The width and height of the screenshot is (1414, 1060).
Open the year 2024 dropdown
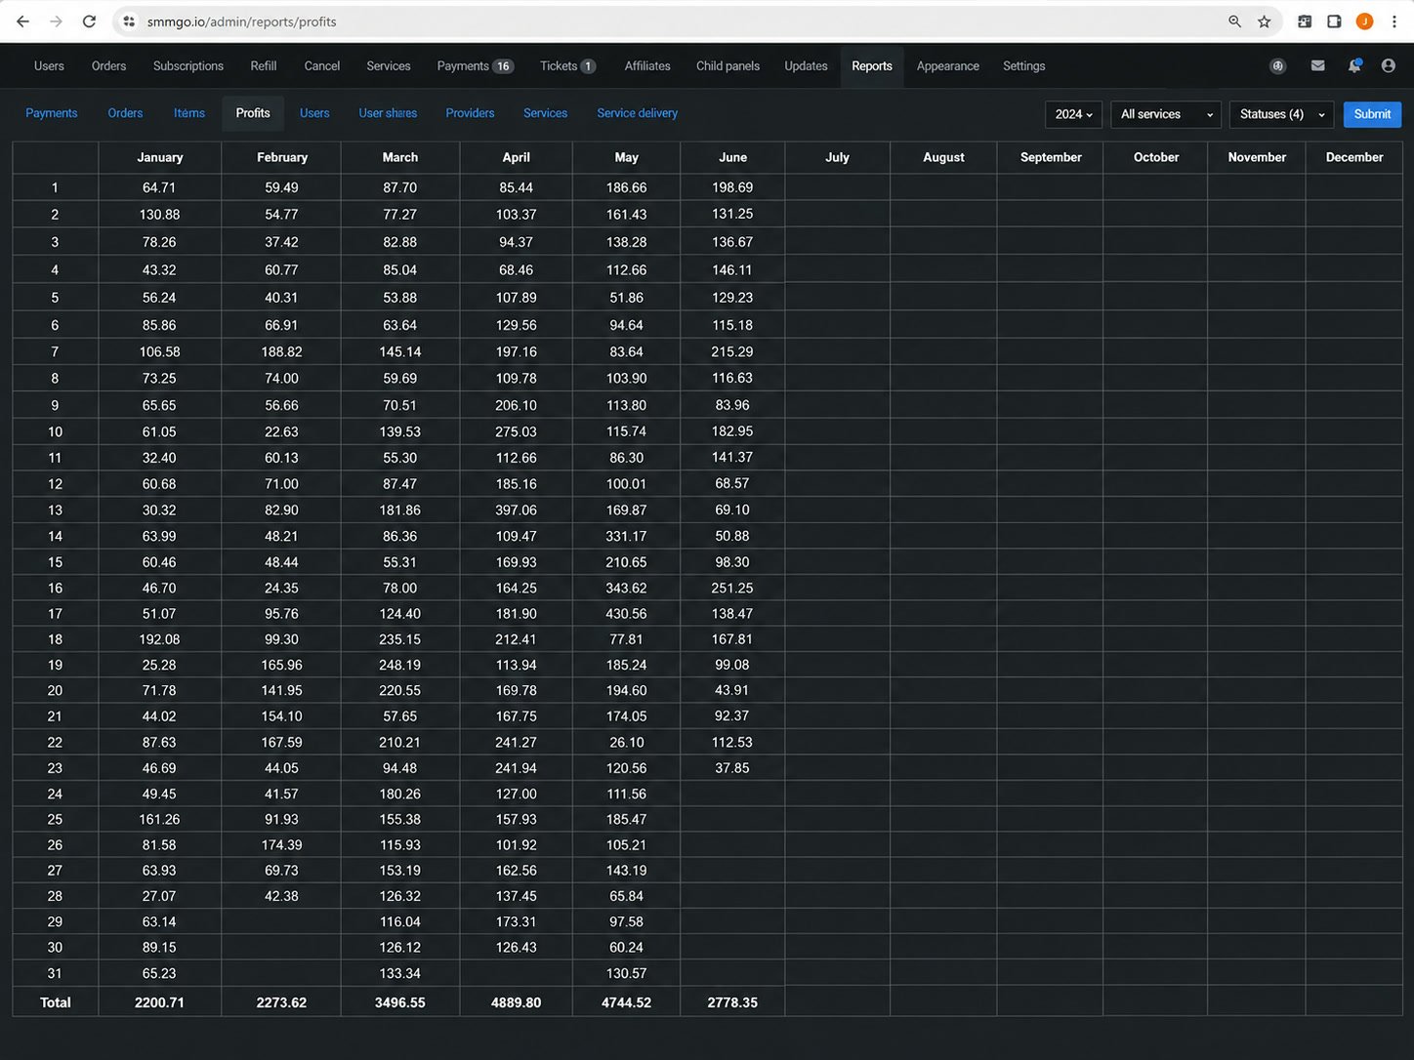pos(1074,114)
